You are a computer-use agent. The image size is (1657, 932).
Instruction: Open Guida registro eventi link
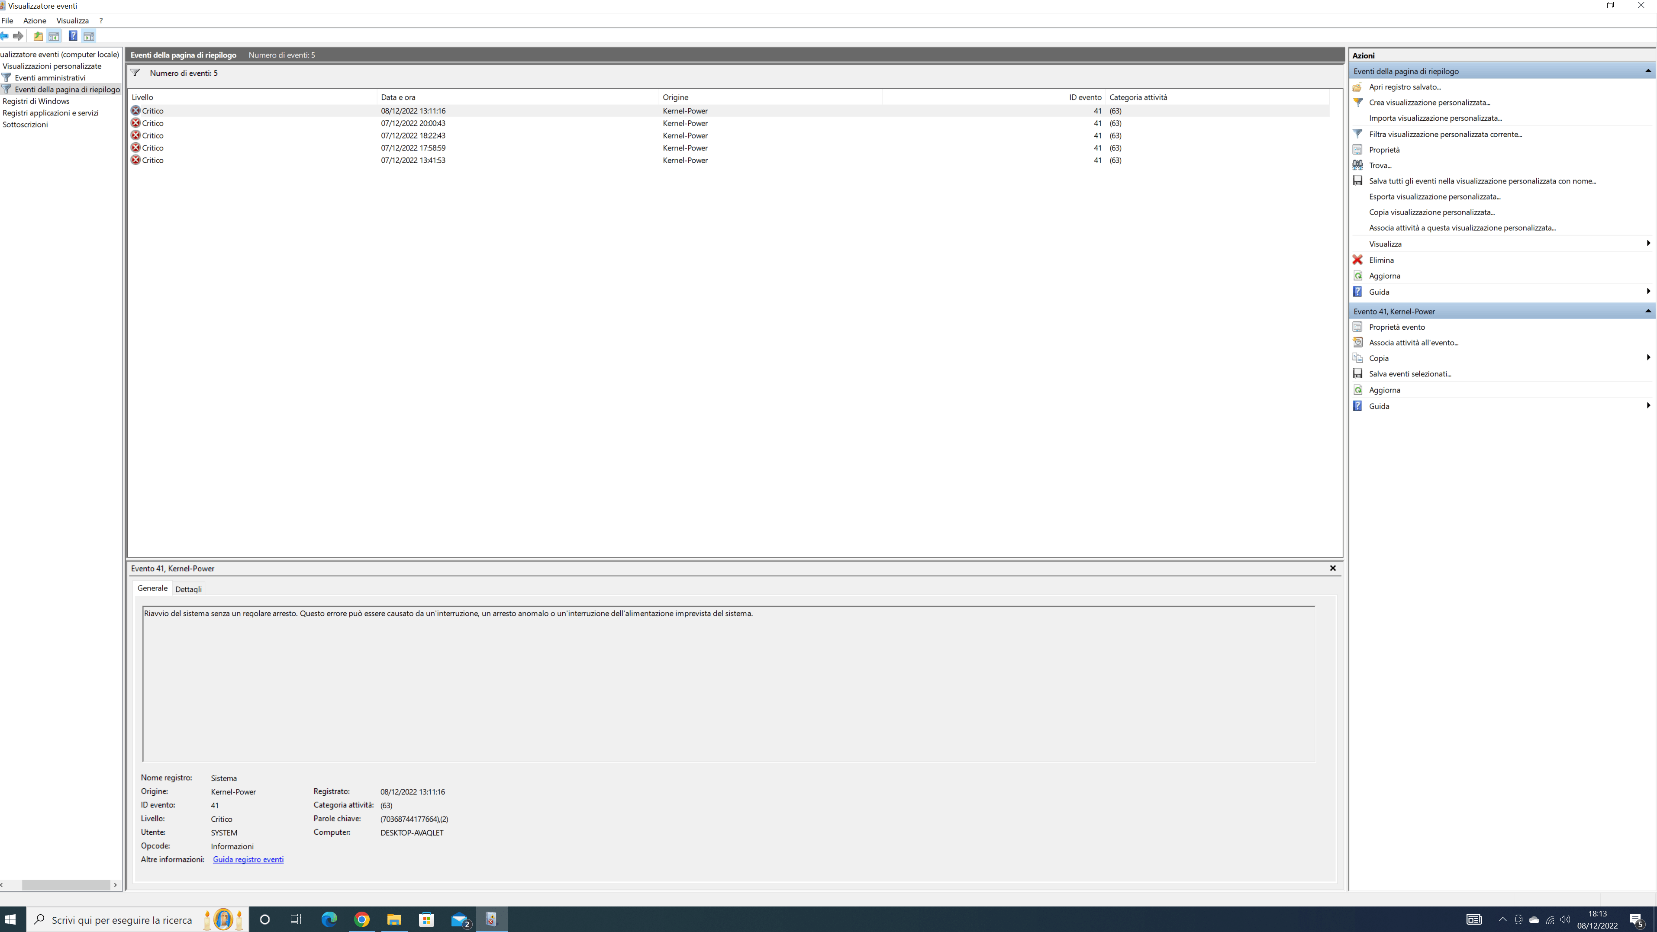pos(248,859)
